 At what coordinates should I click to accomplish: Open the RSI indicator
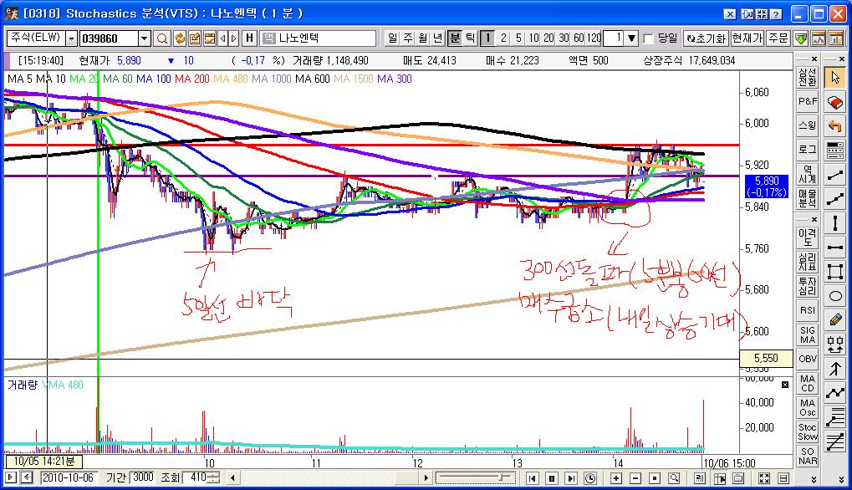[808, 310]
